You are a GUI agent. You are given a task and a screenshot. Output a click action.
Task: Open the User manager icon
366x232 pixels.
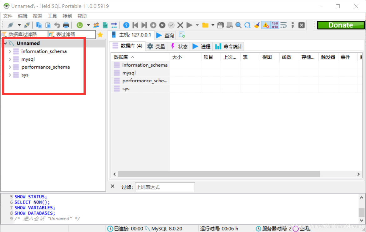point(96,25)
